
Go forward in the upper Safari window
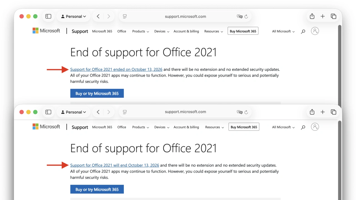click(109, 16)
